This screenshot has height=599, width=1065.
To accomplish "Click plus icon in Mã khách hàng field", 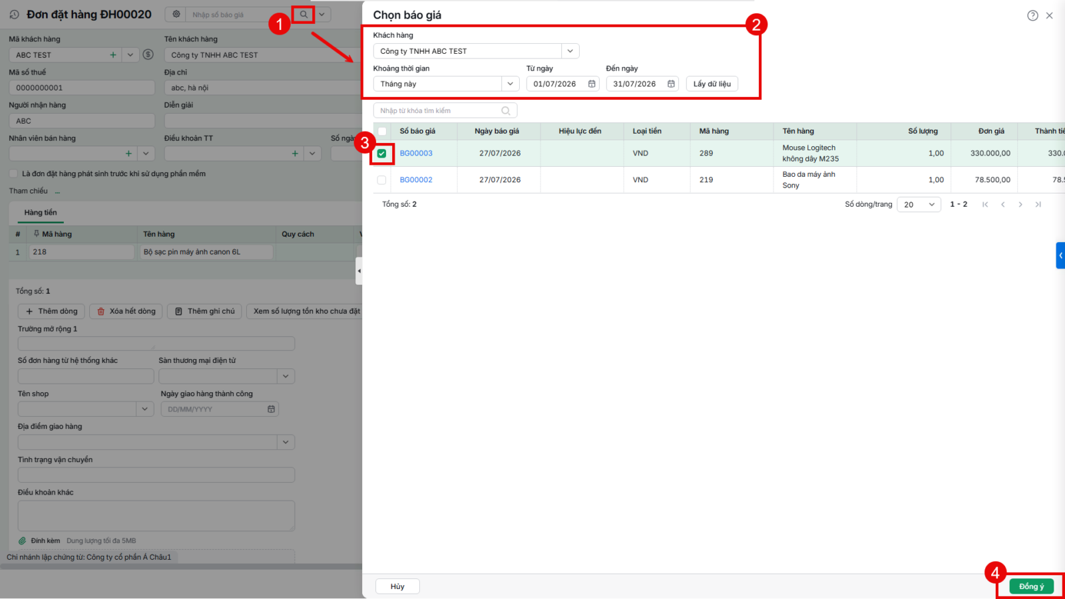I will point(113,55).
